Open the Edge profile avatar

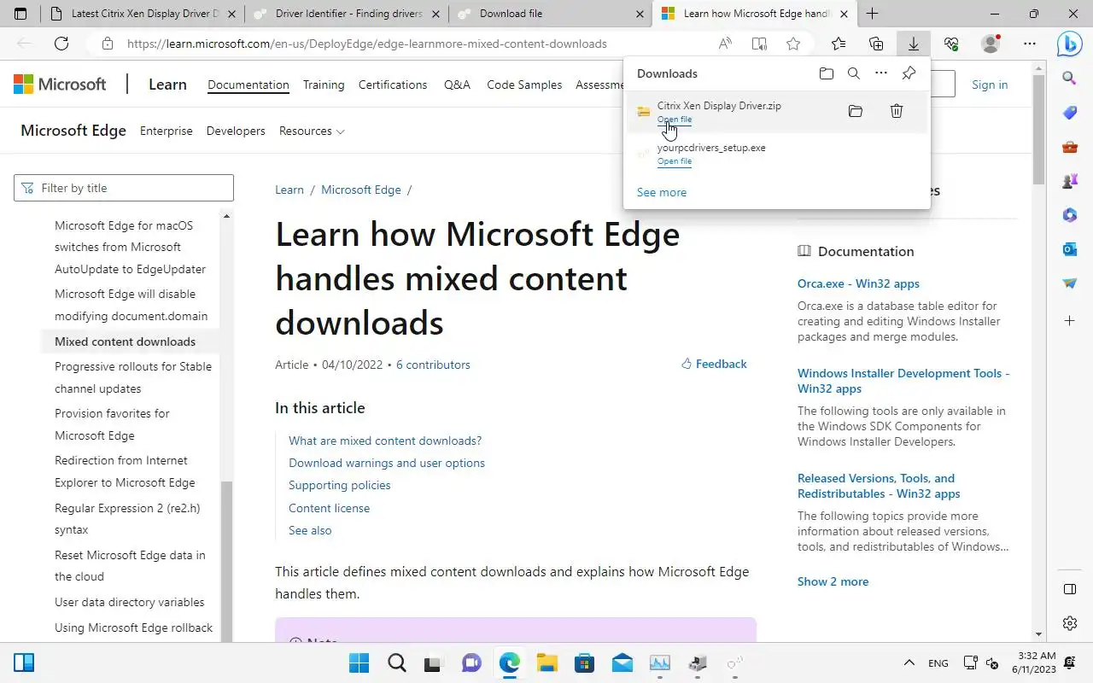coord(991,44)
